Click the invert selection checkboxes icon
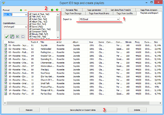This screenshot has height=115, width=164. point(12,37)
